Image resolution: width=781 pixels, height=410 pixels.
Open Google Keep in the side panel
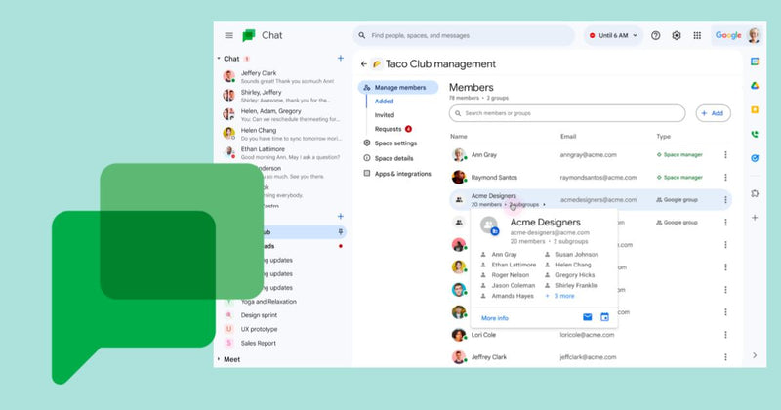(755, 109)
